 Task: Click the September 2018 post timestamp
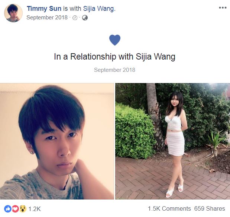47,17
